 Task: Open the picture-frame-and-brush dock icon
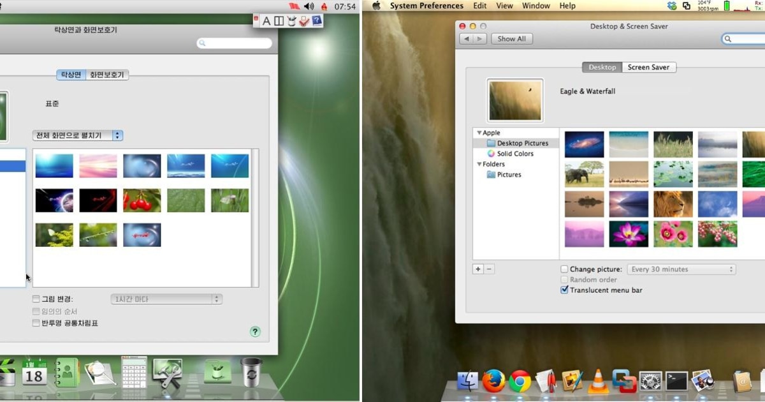pos(572,381)
